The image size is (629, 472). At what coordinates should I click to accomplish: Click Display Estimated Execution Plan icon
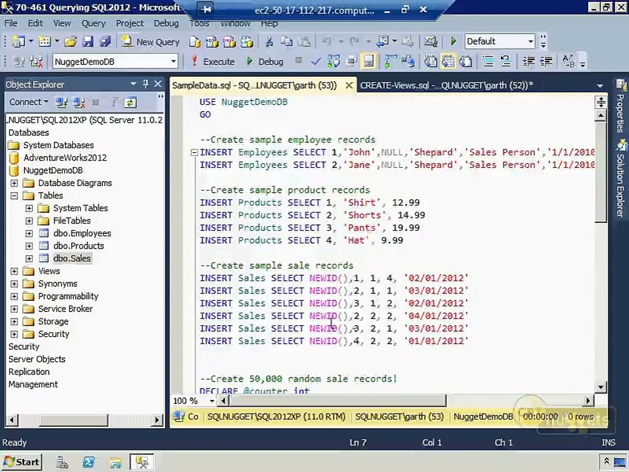(334, 62)
